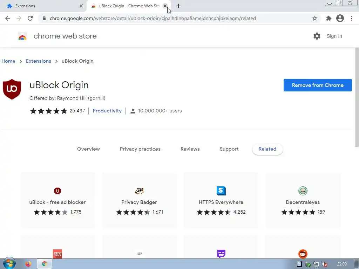This screenshot has height=269, width=359.
Task: Open a new tab with the plus button
Action: (178, 6)
